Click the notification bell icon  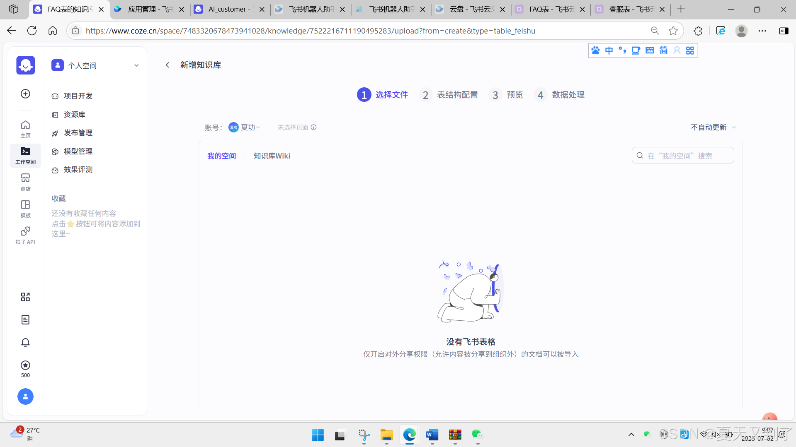coord(25,342)
